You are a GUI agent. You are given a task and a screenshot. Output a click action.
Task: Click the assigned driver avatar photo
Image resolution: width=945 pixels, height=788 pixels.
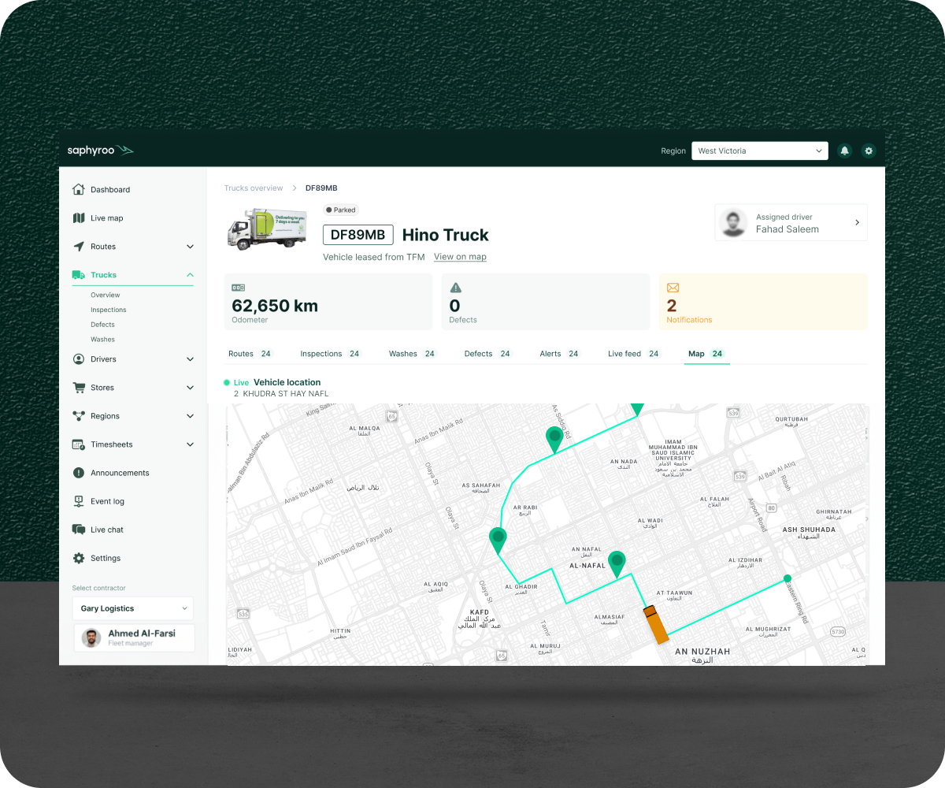[733, 222]
